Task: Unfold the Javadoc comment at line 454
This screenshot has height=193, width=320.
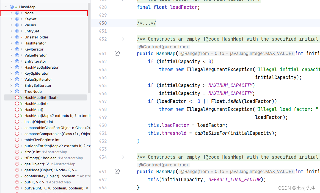Action: coord(123,157)
